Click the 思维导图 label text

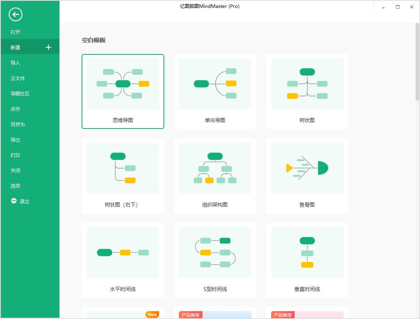point(123,120)
